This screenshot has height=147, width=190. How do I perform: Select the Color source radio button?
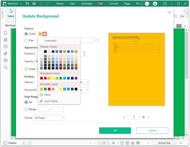tap(26, 34)
